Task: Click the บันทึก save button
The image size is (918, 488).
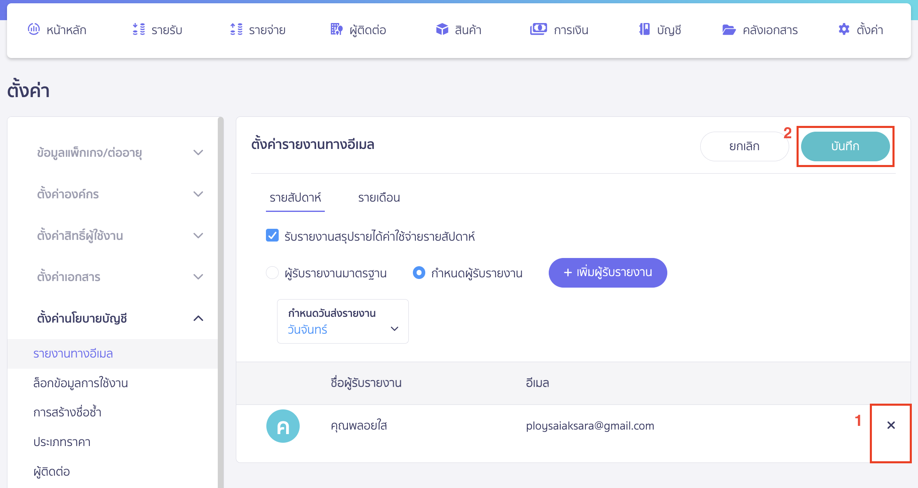Action: (845, 146)
